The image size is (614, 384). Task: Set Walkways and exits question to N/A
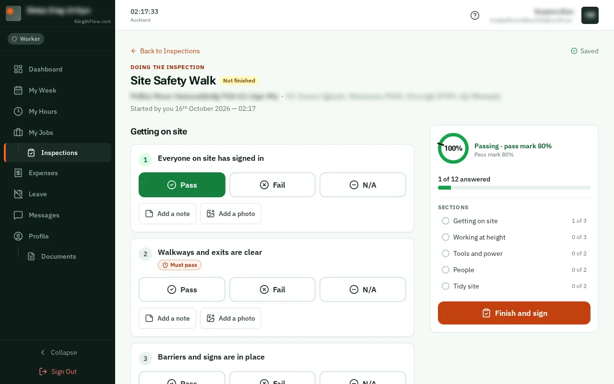click(363, 289)
